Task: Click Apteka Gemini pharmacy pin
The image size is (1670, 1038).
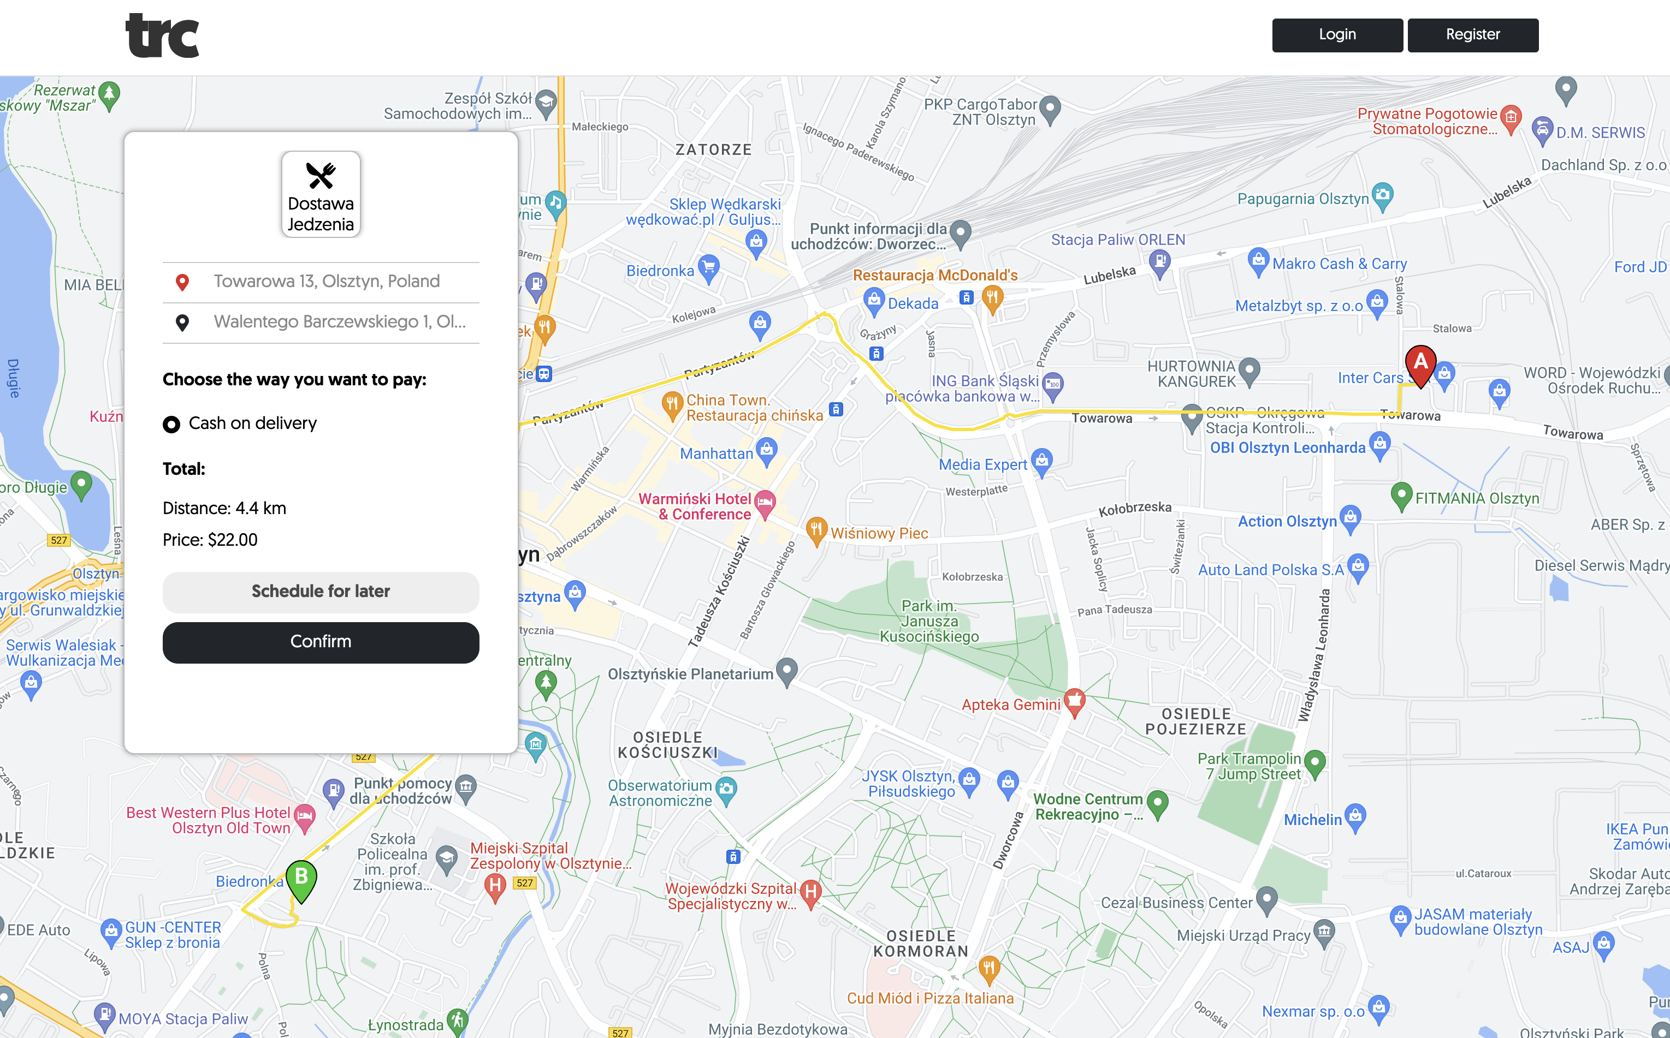Action: click(1074, 702)
